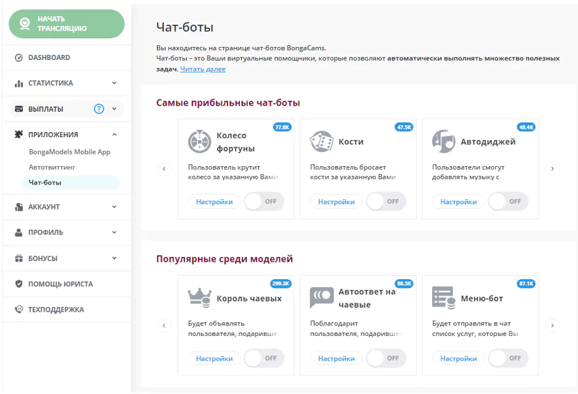Click the Колесо фортуны wheel icon
This screenshot has height=394, width=578.
pyautogui.click(x=200, y=141)
